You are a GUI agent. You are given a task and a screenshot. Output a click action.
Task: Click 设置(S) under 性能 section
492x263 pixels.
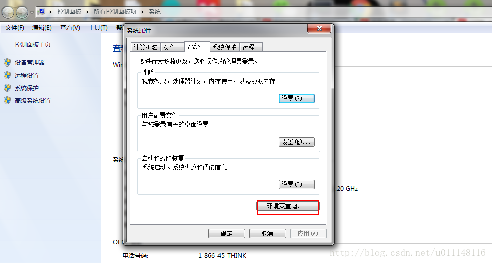tap(297, 98)
